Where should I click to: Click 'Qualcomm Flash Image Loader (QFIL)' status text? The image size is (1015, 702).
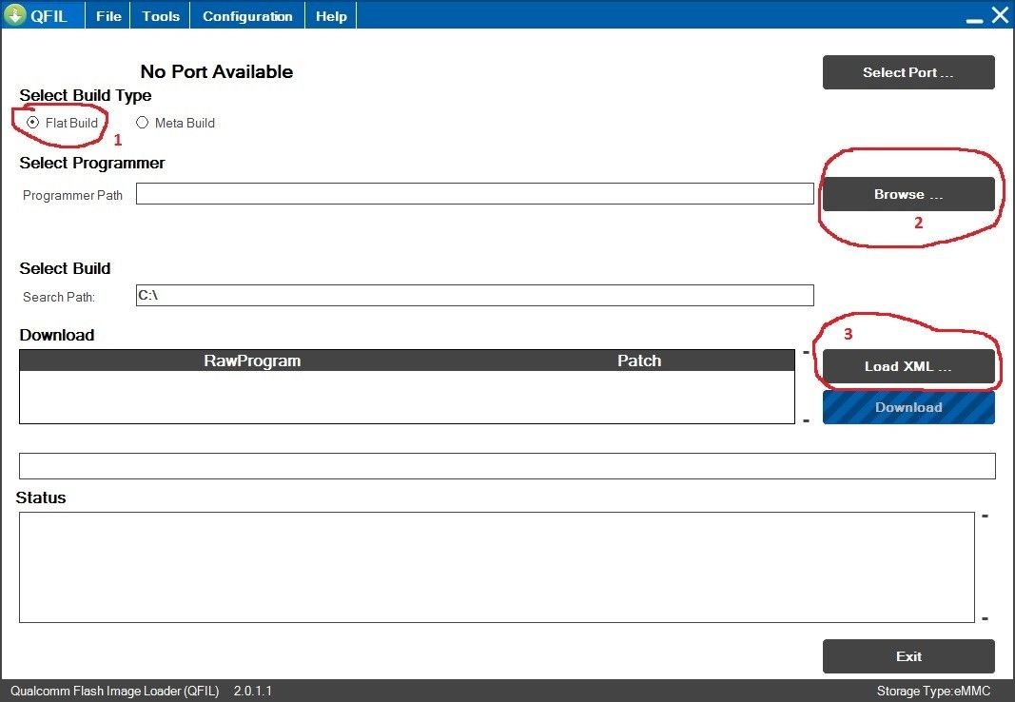click(114, 691)
